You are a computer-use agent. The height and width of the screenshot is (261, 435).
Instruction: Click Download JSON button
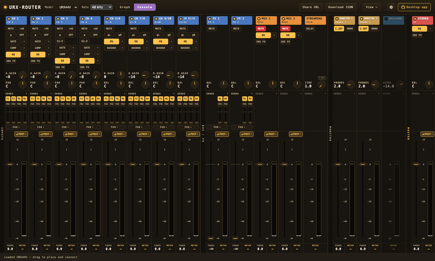[x=341, y=7]
